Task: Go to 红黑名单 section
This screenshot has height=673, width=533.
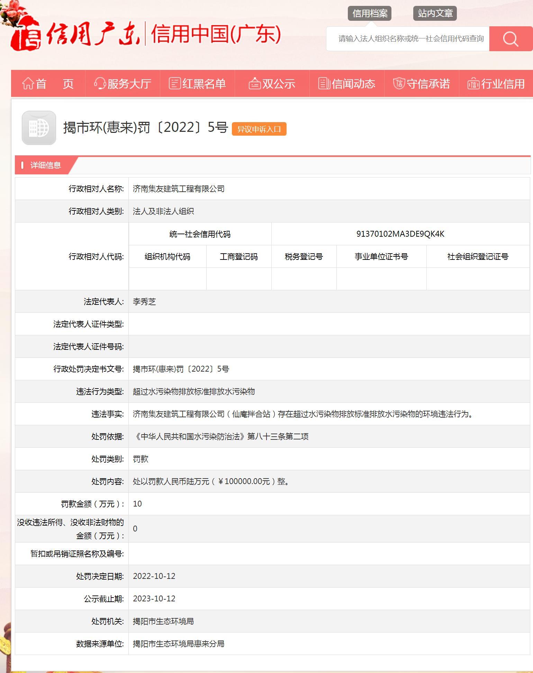Action: [198, 84]
